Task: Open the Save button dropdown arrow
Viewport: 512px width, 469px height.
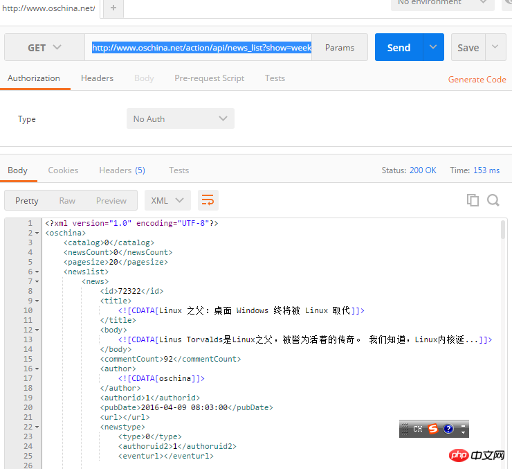Action: pos(495,47)
